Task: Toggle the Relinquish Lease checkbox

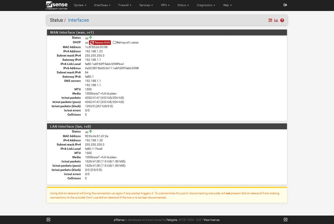Action: coord(114,42)
